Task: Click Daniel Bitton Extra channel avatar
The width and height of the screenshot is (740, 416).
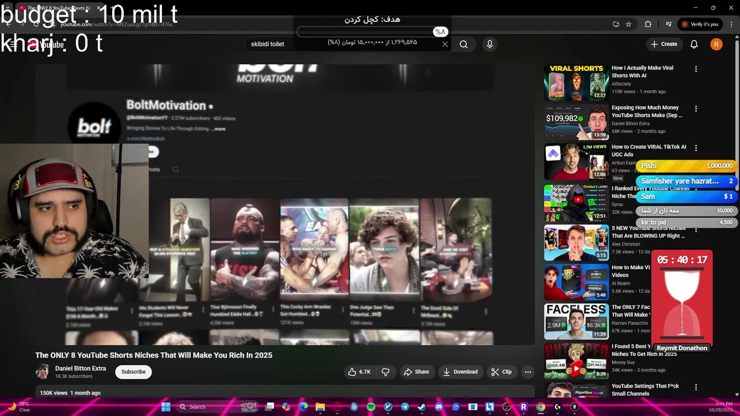Action: coord(42,372)
